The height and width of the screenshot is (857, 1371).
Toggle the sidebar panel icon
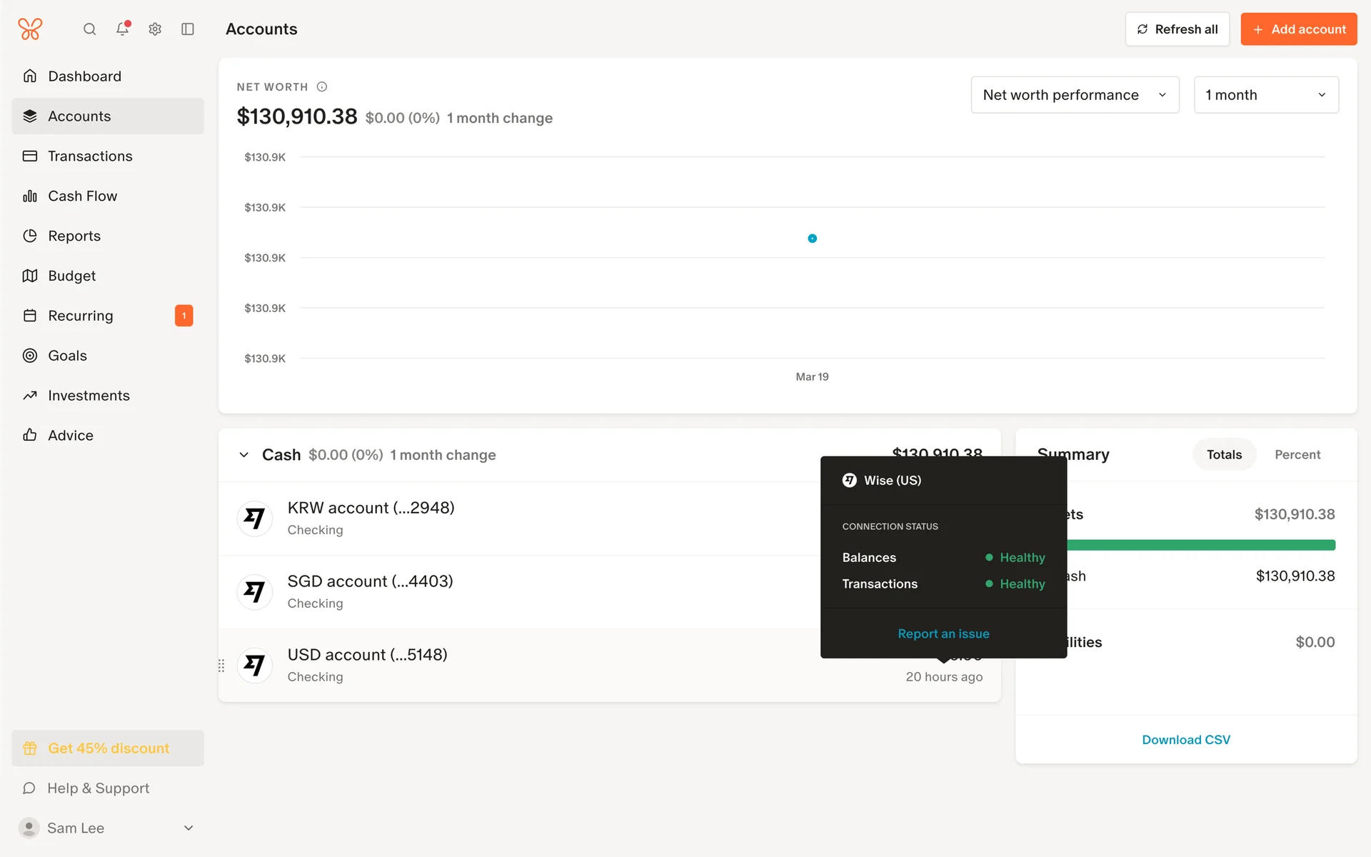(x=188, y=29)
